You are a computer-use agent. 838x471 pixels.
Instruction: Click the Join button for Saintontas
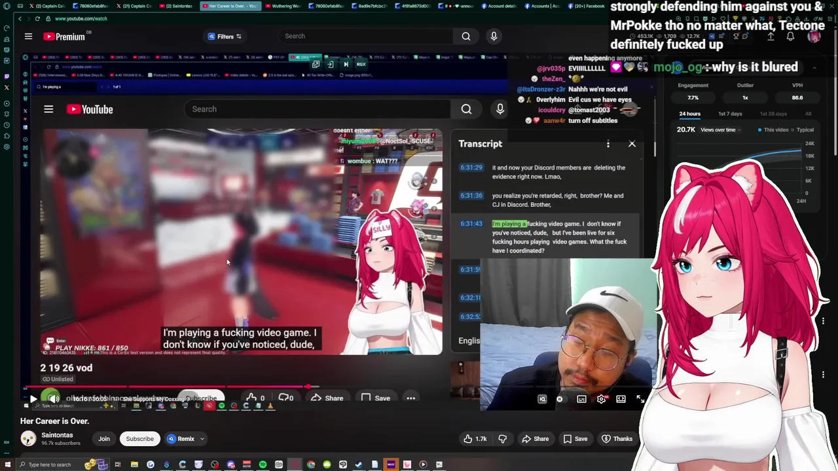pyautogui.click(x=104, y=439)
